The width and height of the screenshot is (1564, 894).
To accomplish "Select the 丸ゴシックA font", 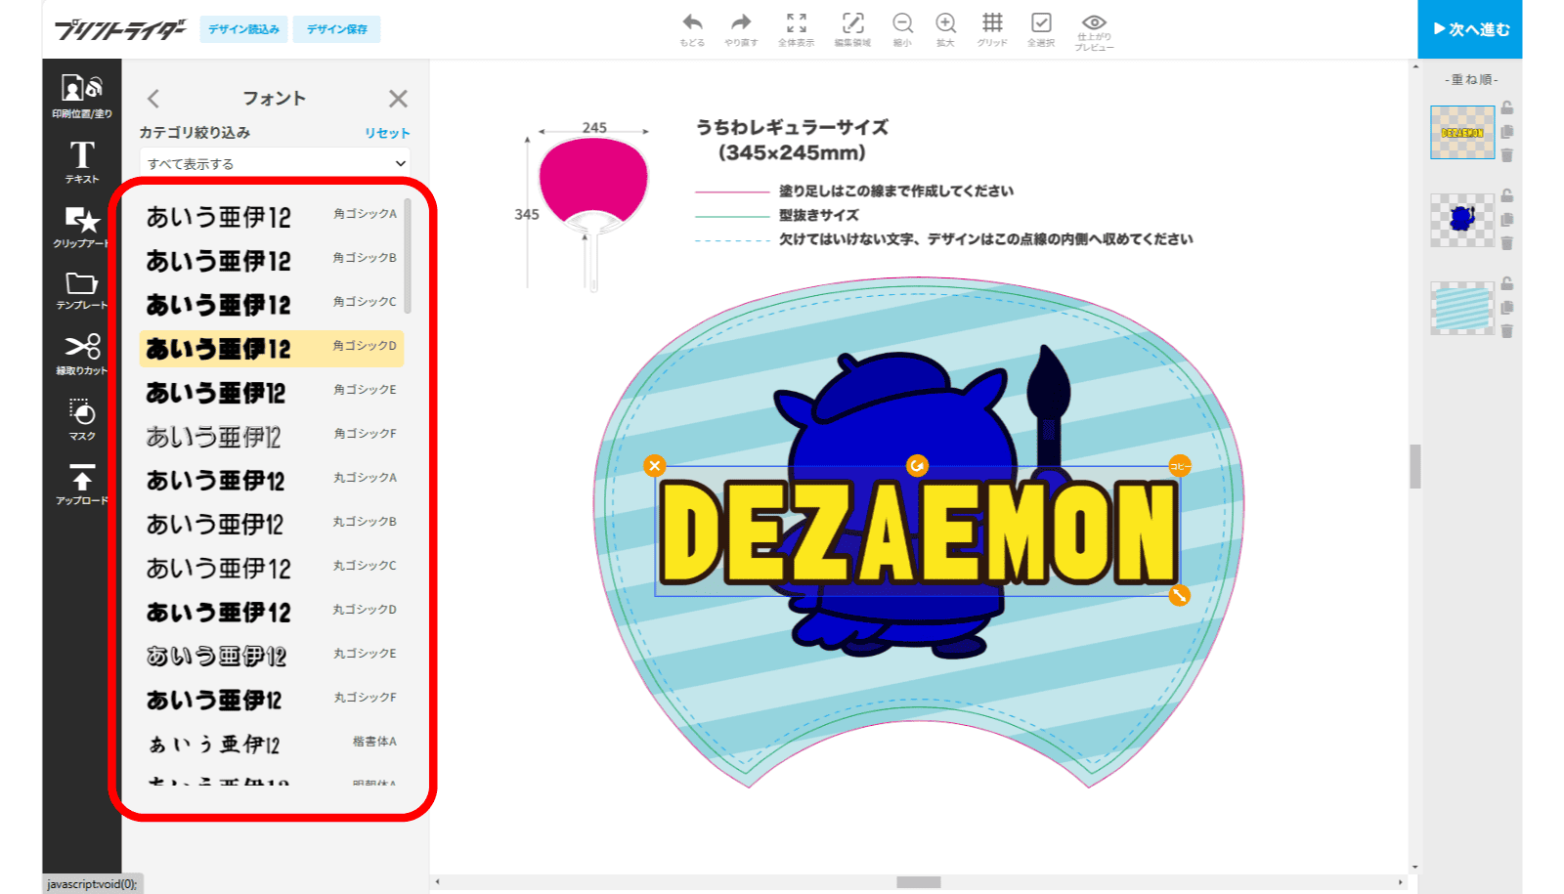I will (x=272, y=480).
